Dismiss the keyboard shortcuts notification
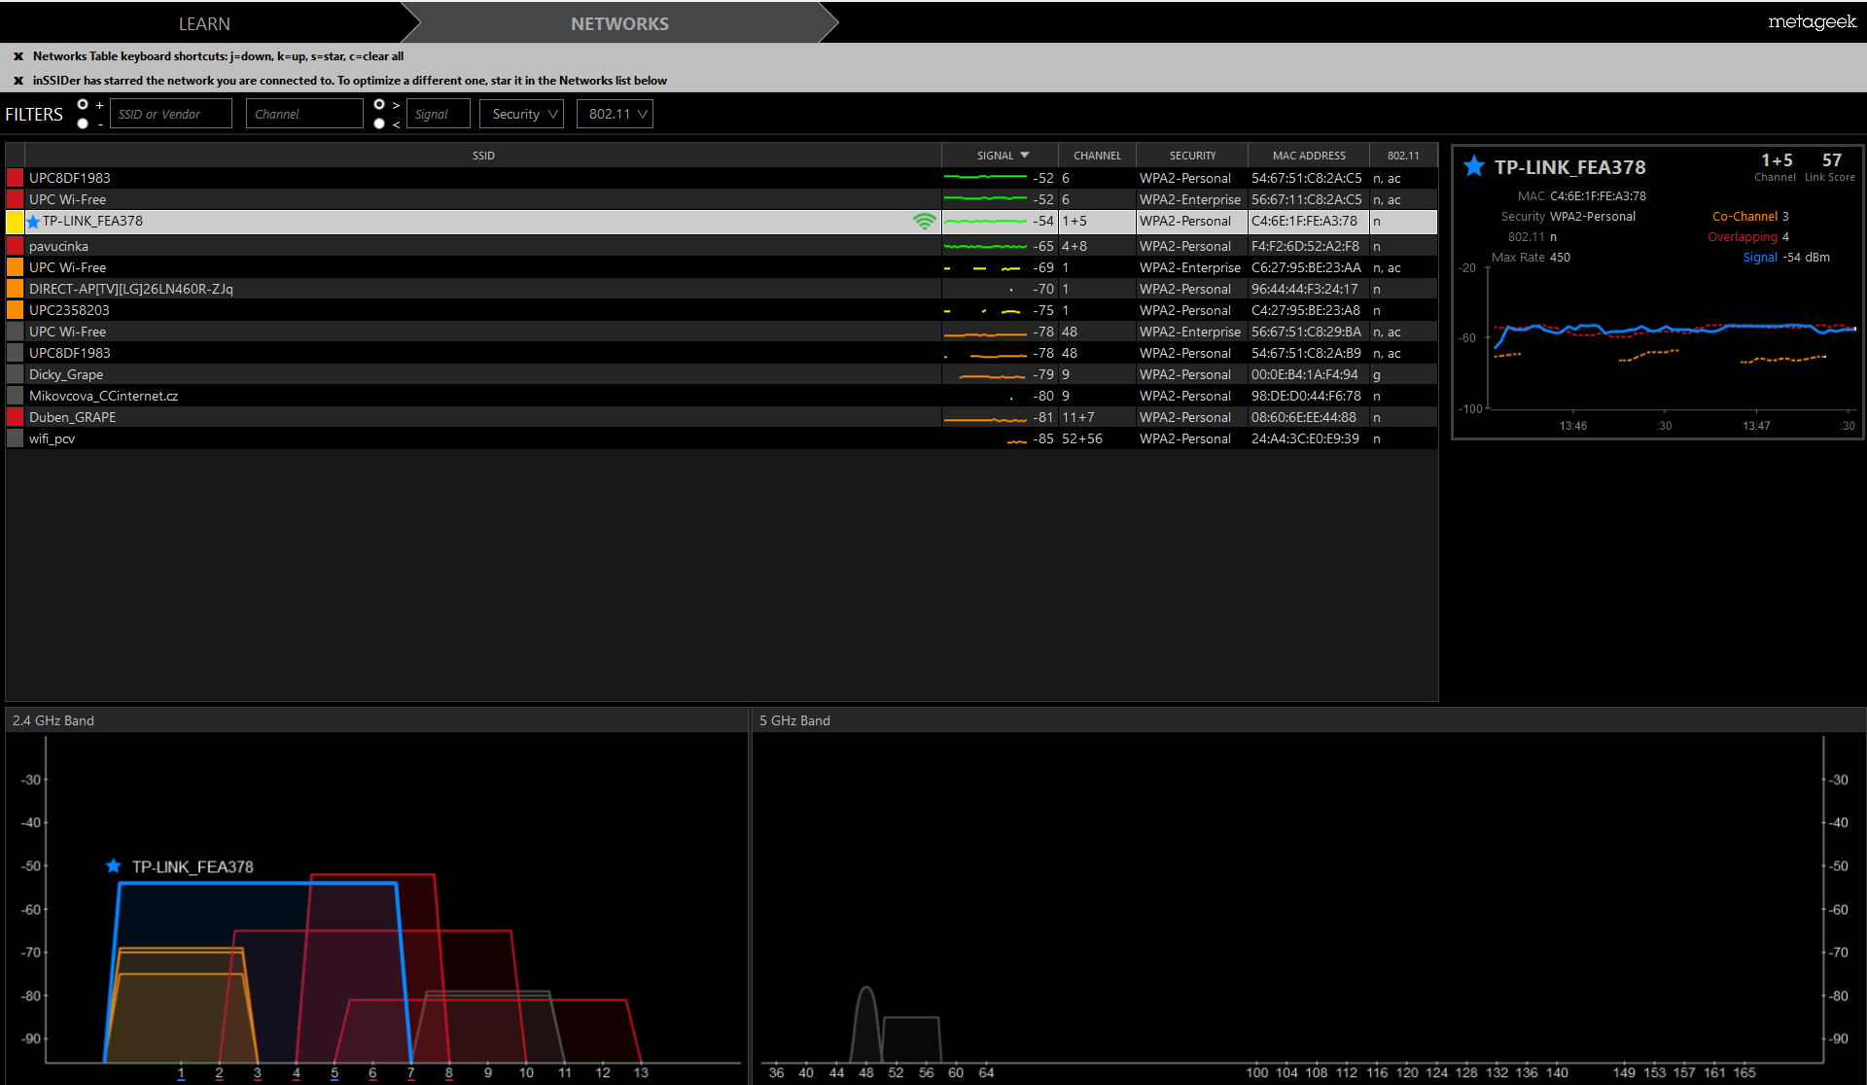Screen dimensions: 1867x1085 [18, 56]
